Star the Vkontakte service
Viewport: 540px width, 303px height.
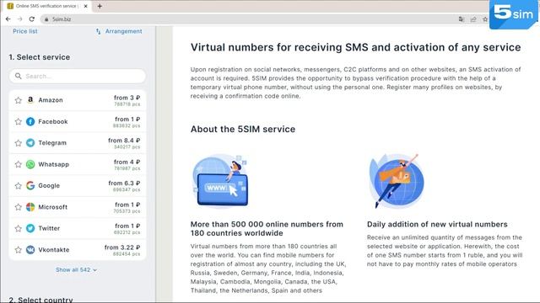[19, 250]
